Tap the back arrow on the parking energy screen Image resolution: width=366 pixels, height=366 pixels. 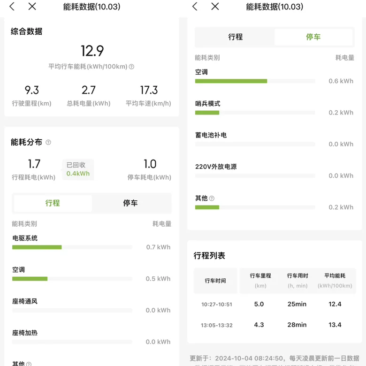click(x=195, y=7)
